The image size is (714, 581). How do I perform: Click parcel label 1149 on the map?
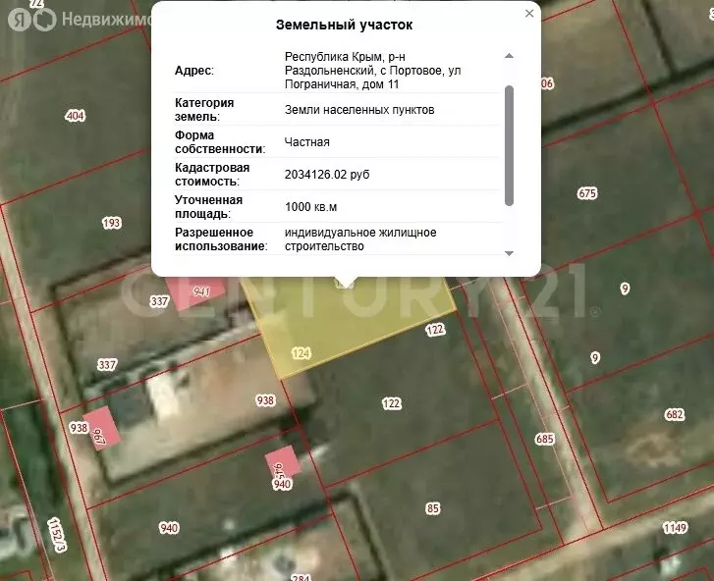click(x=674, y=529)
